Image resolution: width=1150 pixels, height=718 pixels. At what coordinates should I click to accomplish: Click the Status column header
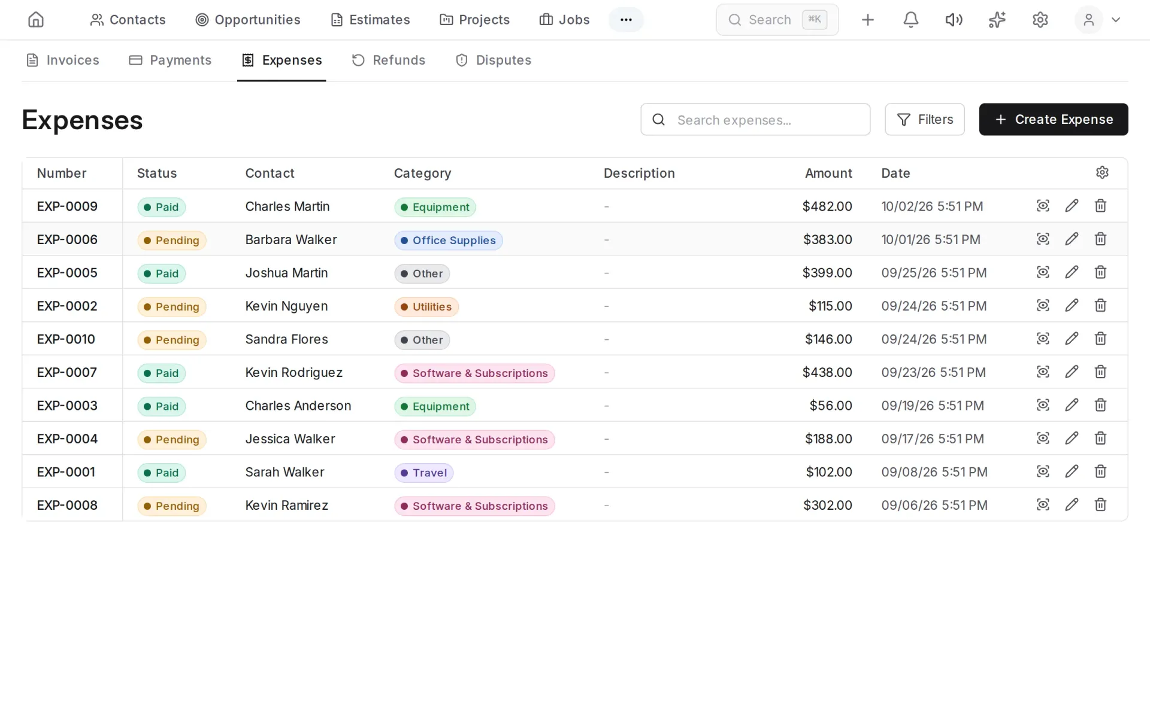click(x=157, y=174)
